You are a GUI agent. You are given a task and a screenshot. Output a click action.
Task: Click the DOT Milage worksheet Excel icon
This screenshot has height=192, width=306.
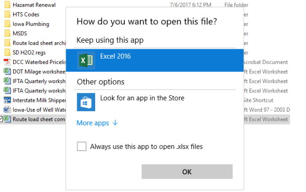click(x=7, y=71)
